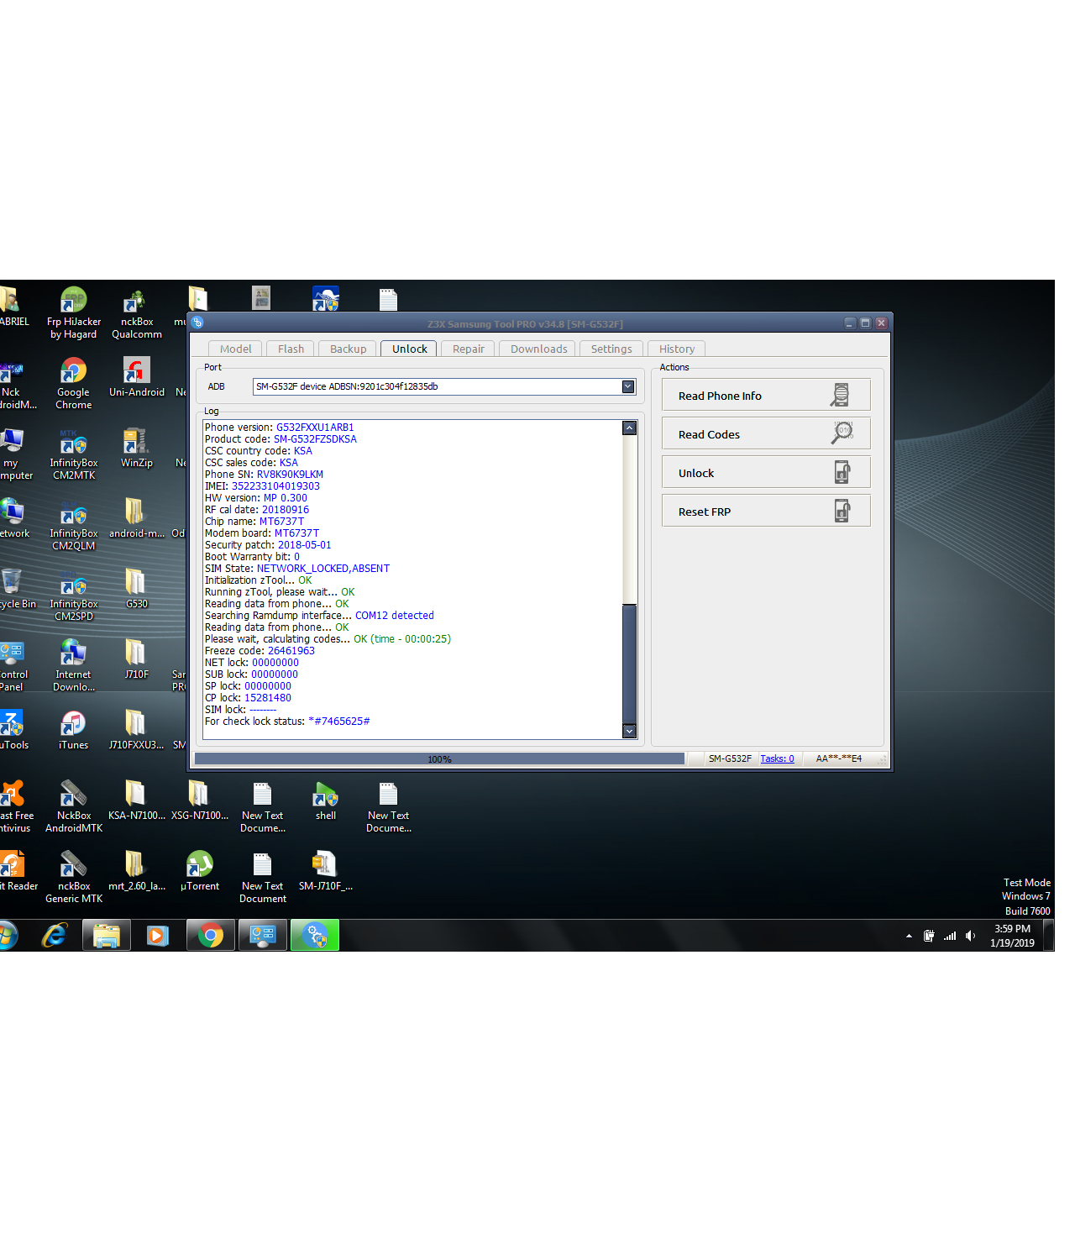
Task: Select the mrt_2.60_la... folder on desktop
Action: [x=137, y=872]
